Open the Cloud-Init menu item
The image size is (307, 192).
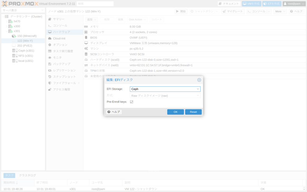click(59, 38)
